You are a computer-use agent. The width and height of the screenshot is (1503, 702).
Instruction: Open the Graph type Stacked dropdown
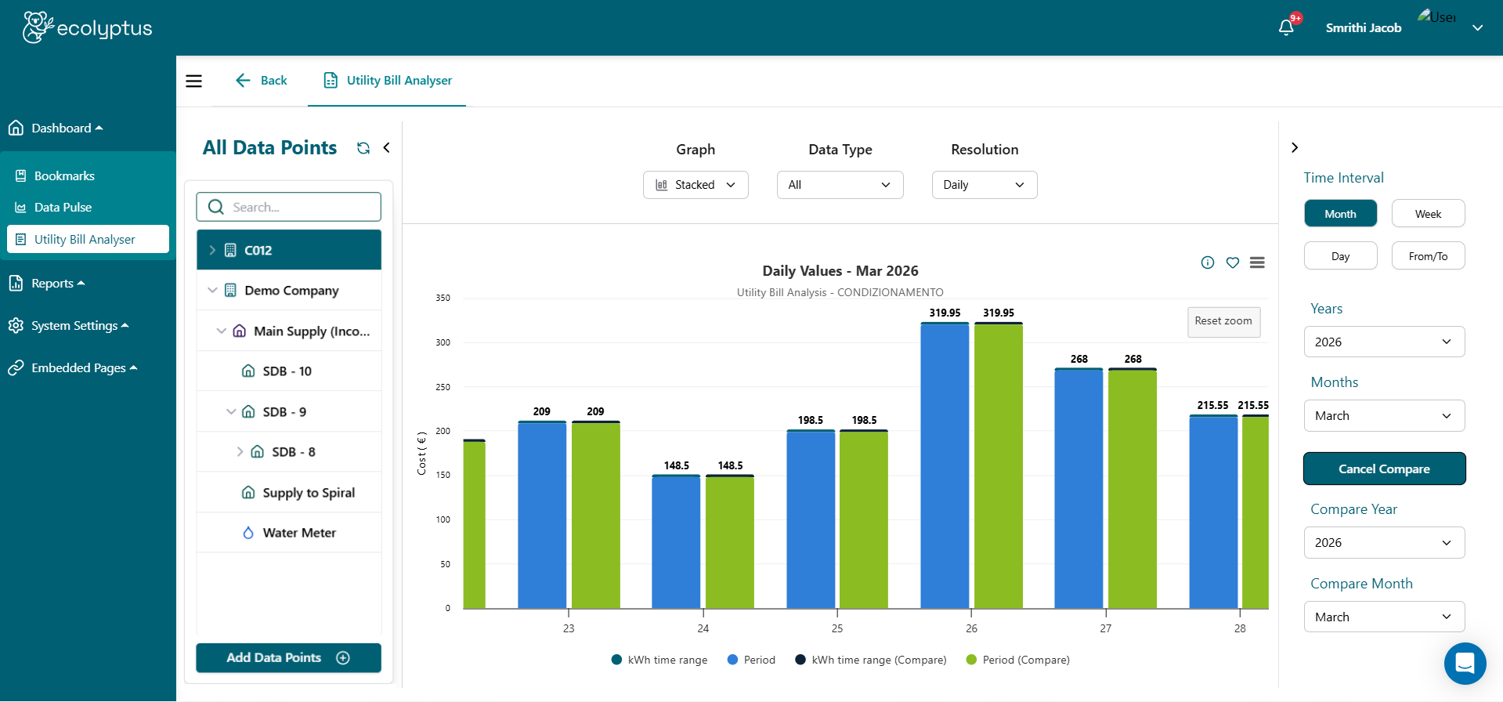tap(695, 185)
